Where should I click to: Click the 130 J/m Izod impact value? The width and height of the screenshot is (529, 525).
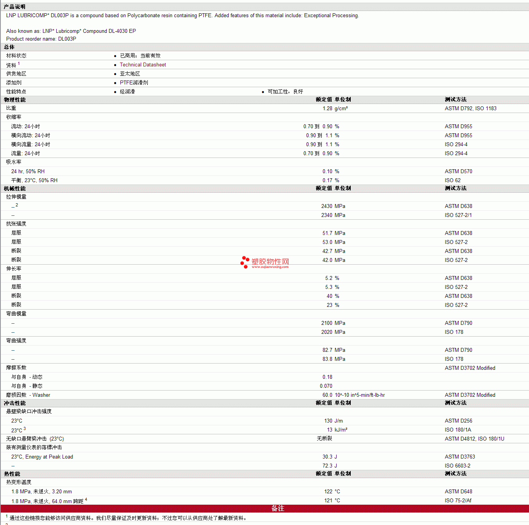[334, 421]
